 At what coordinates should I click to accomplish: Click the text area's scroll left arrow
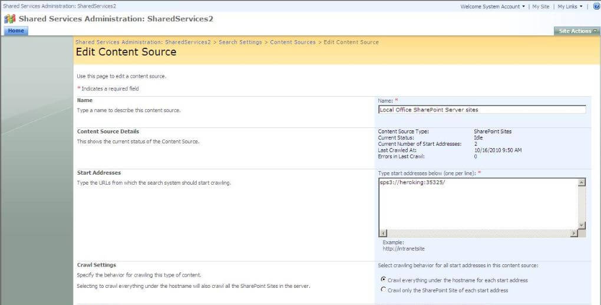(x=383, y=233)
